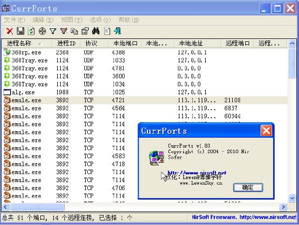Click 'CurrPorts v1.83' text in About dialog
299x225 pixels.
[x=189, y=146]
